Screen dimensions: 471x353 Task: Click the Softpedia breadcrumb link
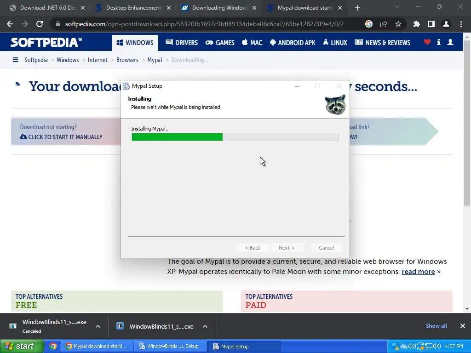(36, 60)
